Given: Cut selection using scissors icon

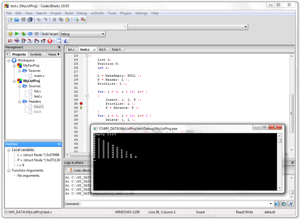Looking at the screenshot, I should 54,20.
